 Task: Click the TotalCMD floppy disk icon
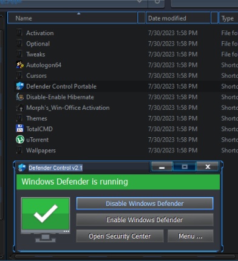[20, 129]
